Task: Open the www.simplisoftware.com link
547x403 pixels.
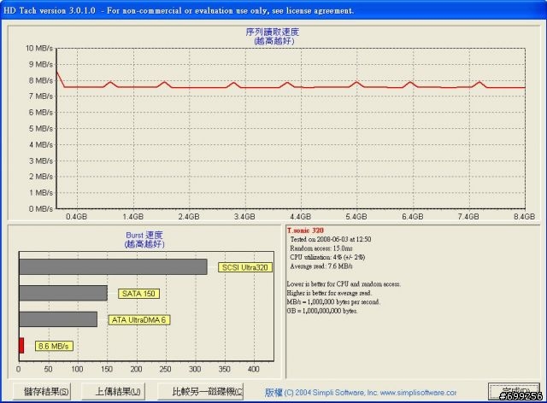Action: tap(418, 393)
